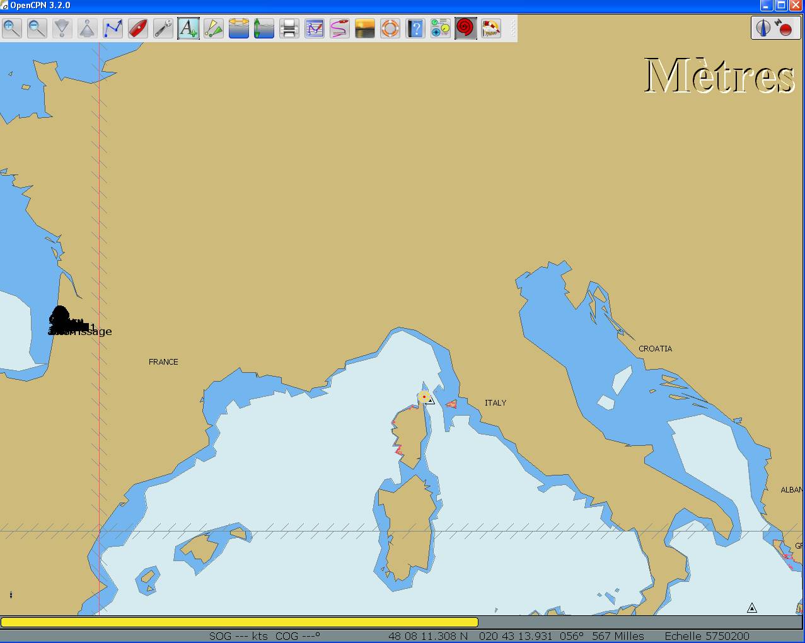Click the Print chart printer icon
This screenshot has width=805, height=643.
click(x=289, y=28)
